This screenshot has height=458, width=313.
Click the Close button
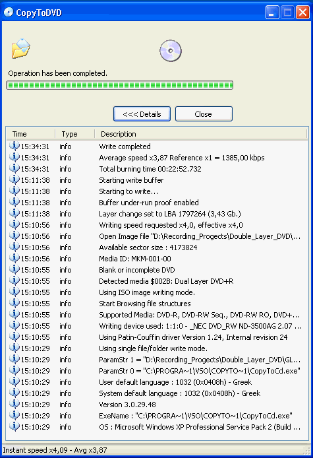pos(204,114)
